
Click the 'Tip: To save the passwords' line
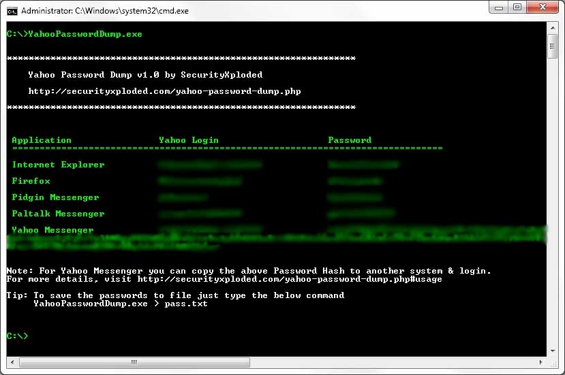click(175, 295)
